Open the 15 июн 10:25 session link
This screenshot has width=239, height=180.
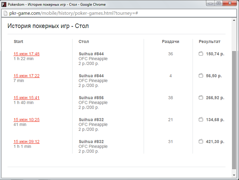pos(27,120)
